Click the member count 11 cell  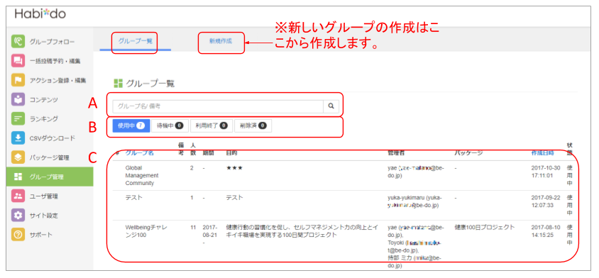tap(193, 227)
